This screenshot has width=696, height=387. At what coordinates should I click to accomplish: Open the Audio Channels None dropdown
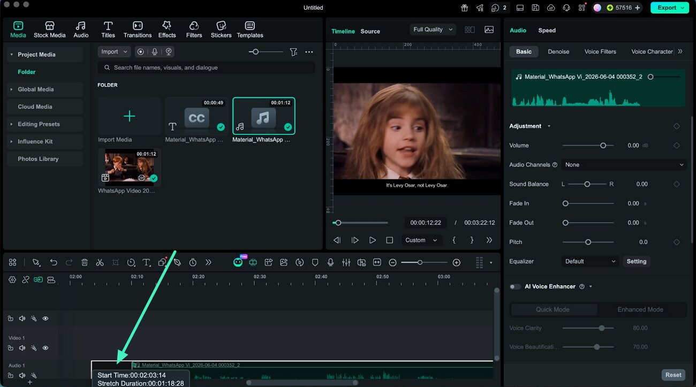tap(624, 165)
